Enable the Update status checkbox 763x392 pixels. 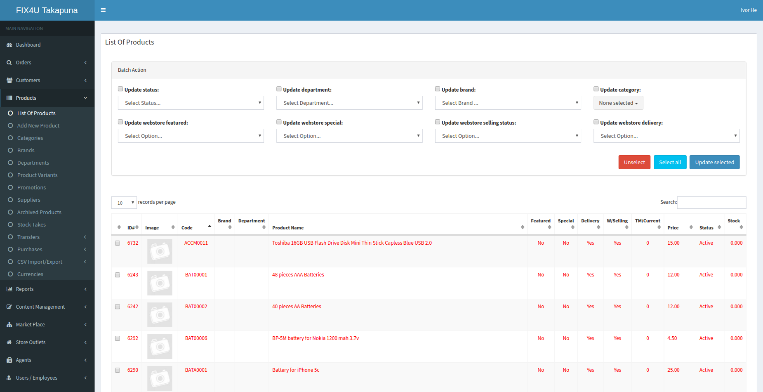(120, 89)
